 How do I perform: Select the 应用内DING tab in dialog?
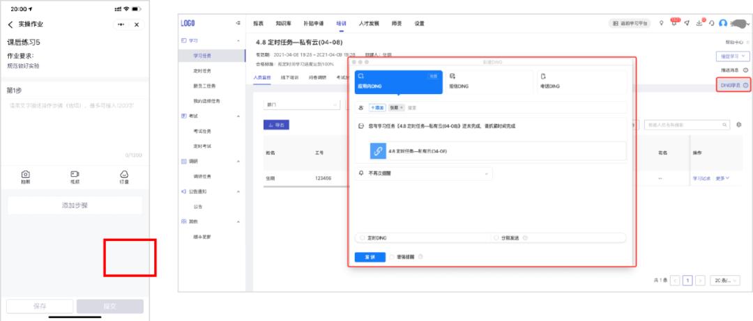click(399, 82)
